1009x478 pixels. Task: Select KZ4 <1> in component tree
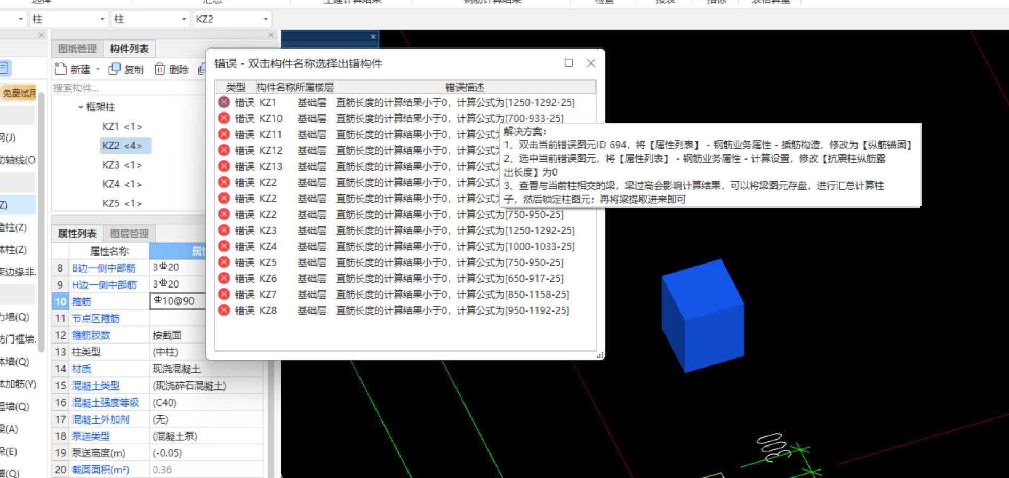[122, 184]
